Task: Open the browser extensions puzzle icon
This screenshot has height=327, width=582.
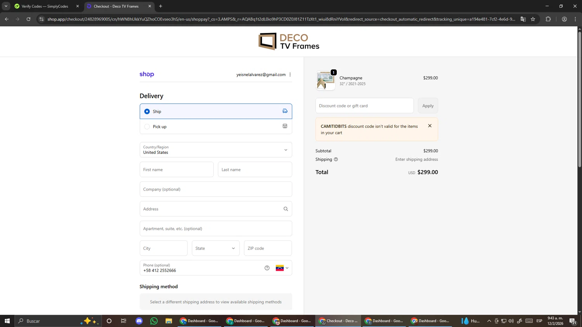Action: 548,19
